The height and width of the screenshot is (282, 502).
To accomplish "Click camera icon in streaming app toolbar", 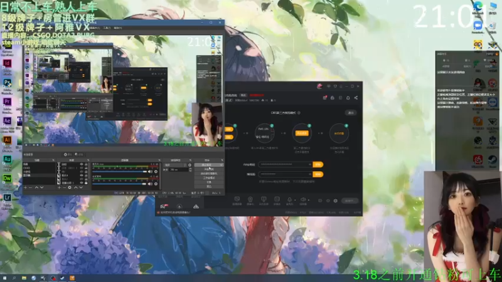I will coord(250,199).
